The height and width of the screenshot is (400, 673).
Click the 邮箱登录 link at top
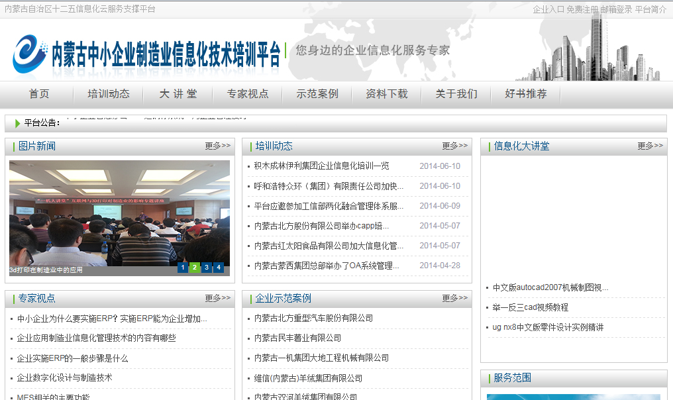(x=616, y=9)
